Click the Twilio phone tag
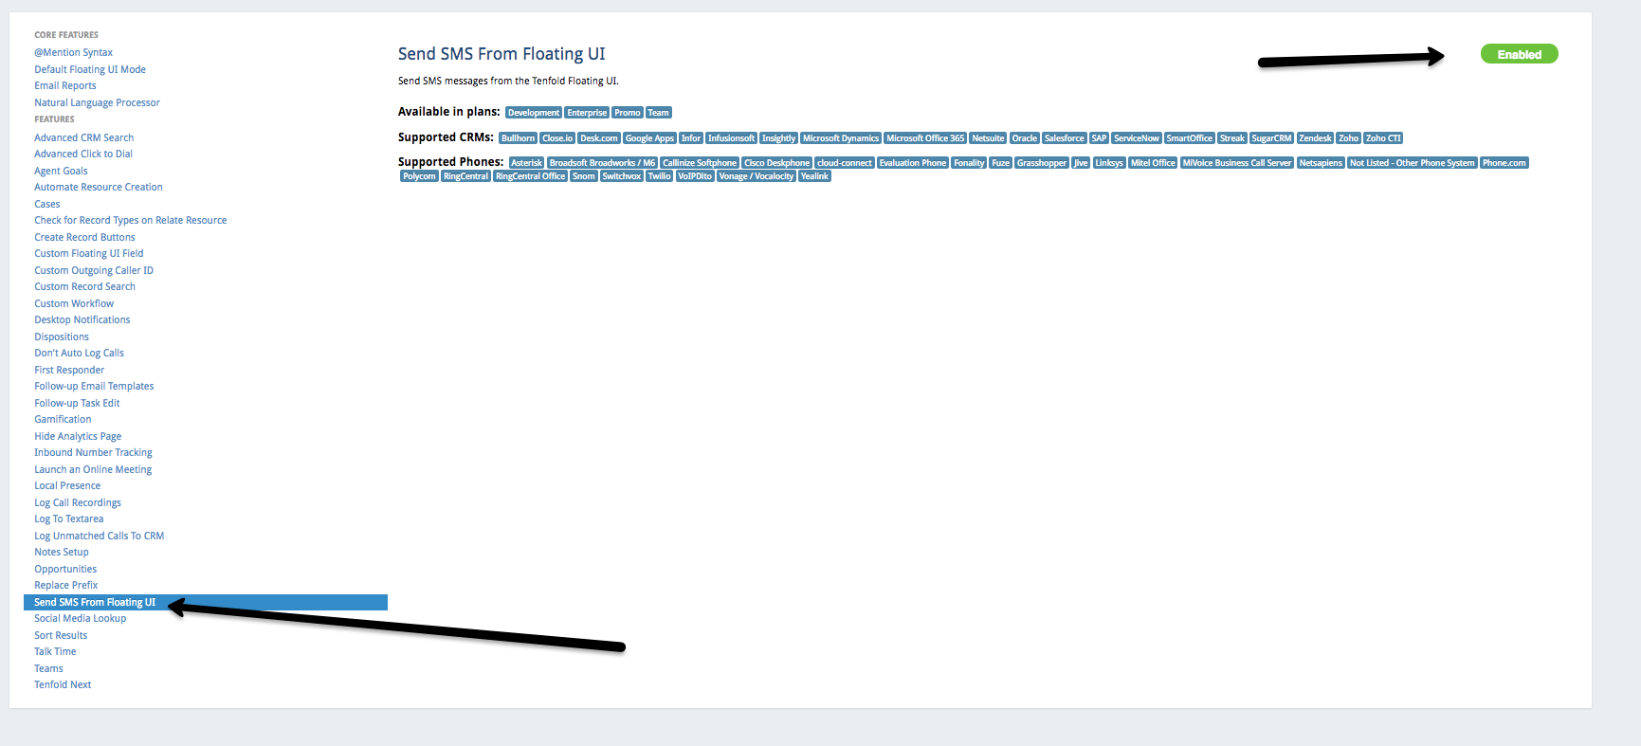Viewport: 1641px width, 746px height. pyautogui.click(x=660, y=176)
